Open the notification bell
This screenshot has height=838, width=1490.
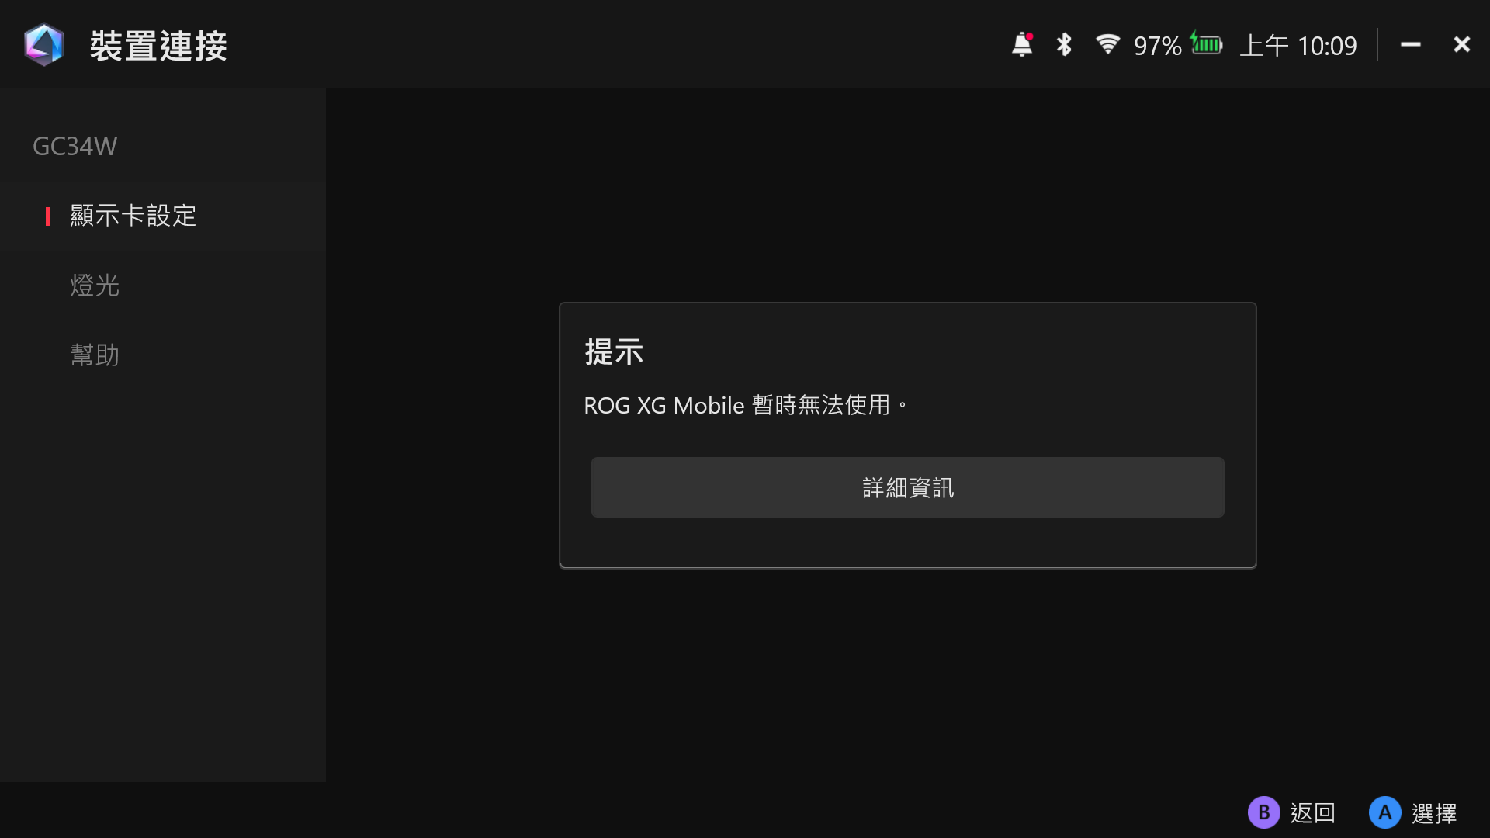pos(1022,44)
